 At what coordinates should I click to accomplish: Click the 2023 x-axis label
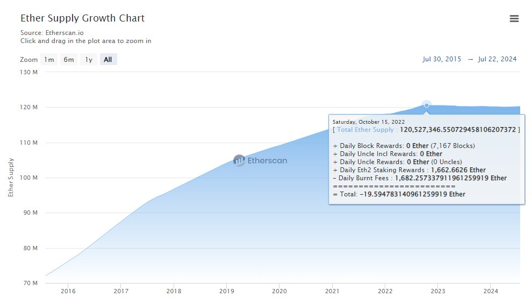pos(437,291)
